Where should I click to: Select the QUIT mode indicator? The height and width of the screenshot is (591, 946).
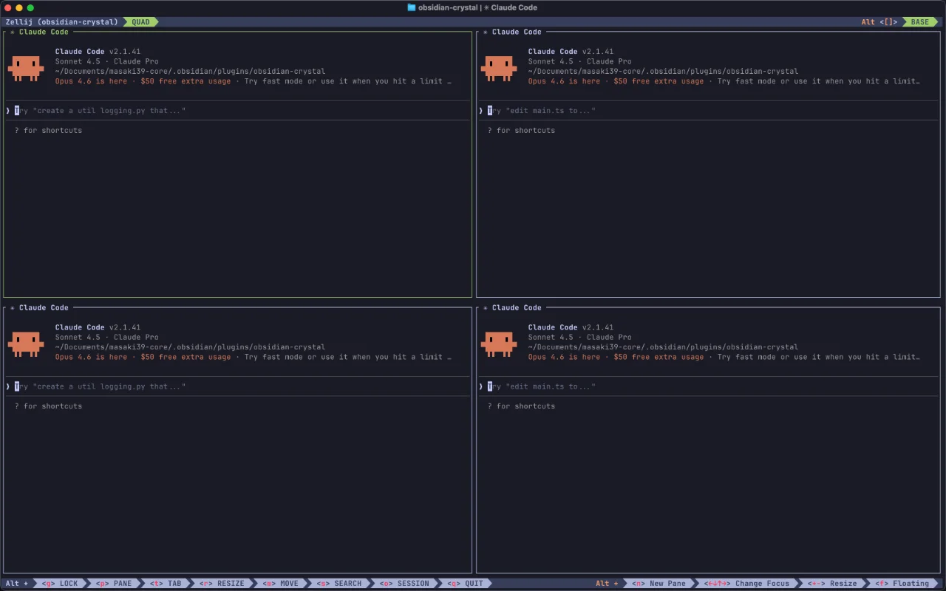pyautogui.click(x=464, y=583)
